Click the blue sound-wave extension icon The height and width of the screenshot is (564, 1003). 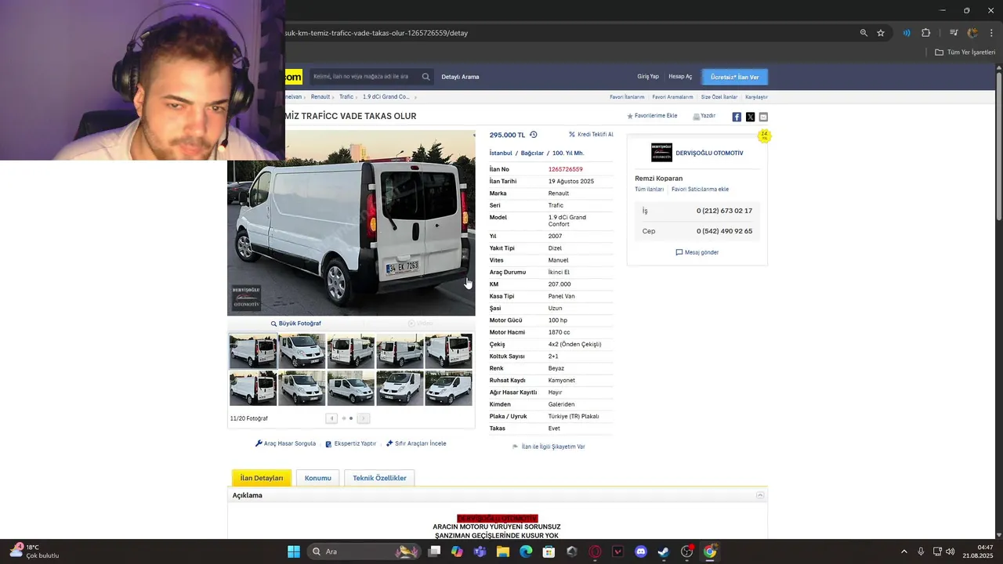(906, 33)
